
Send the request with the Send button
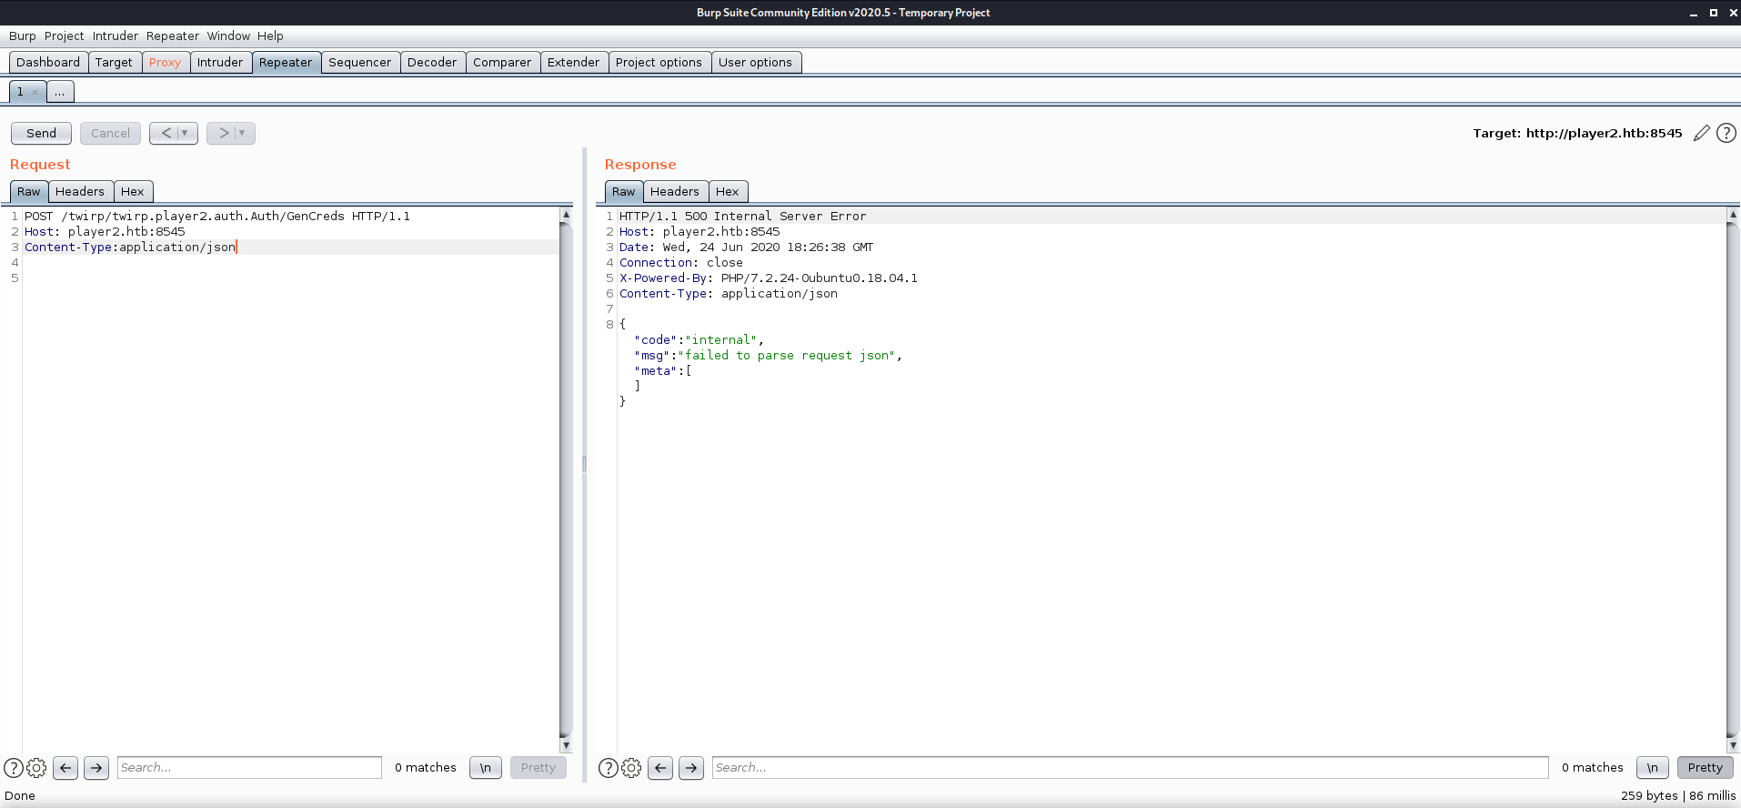[41, 133]
